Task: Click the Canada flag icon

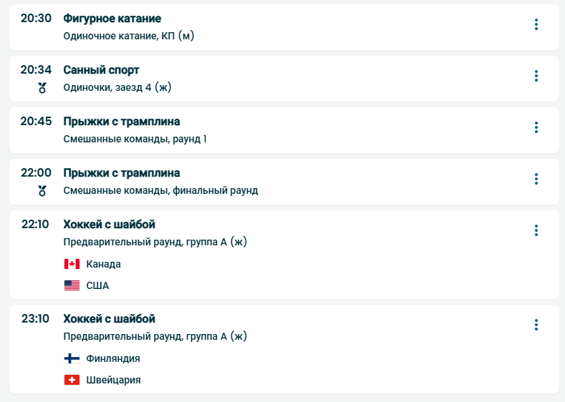Action: pos(72,264)
